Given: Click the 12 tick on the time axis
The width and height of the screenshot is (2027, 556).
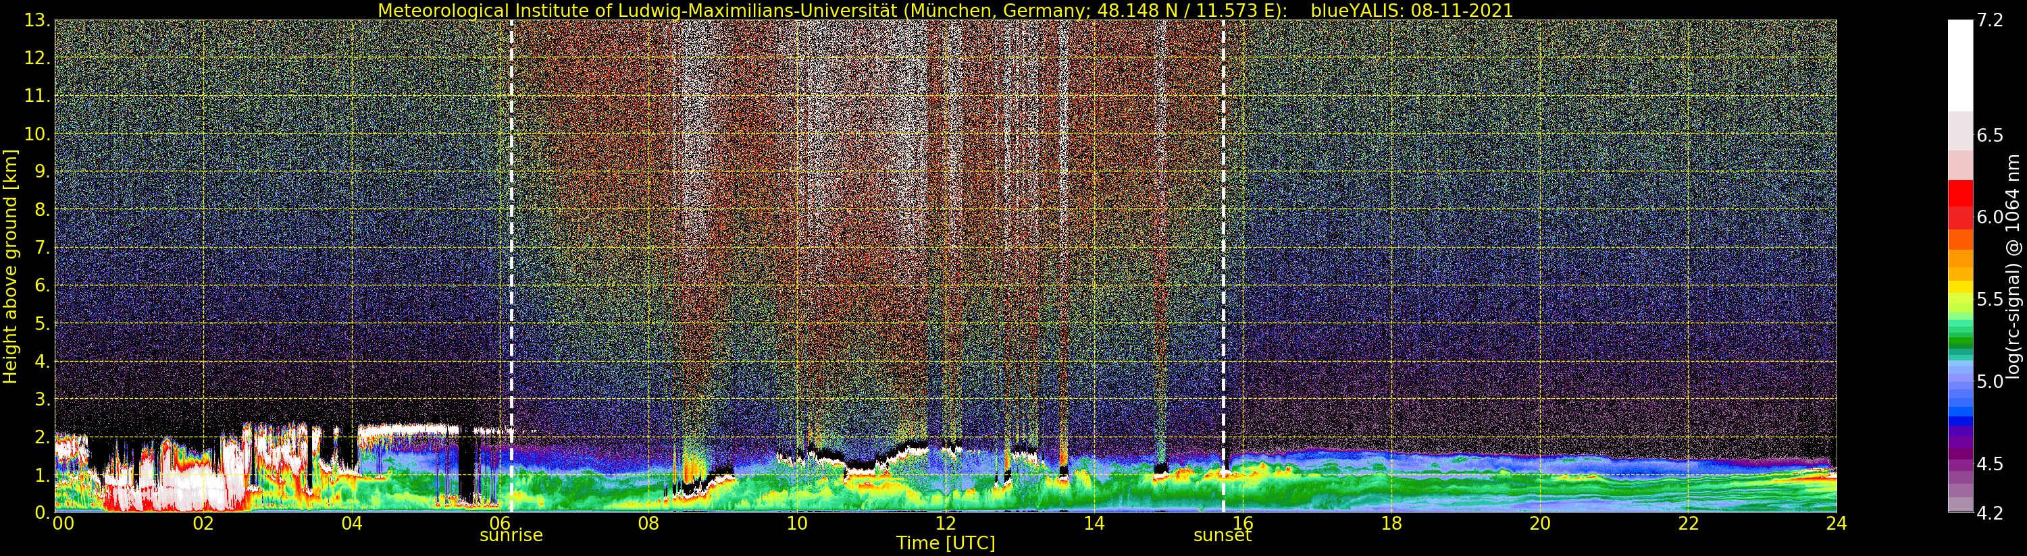Looking at the screenshot, I should 945,524.
